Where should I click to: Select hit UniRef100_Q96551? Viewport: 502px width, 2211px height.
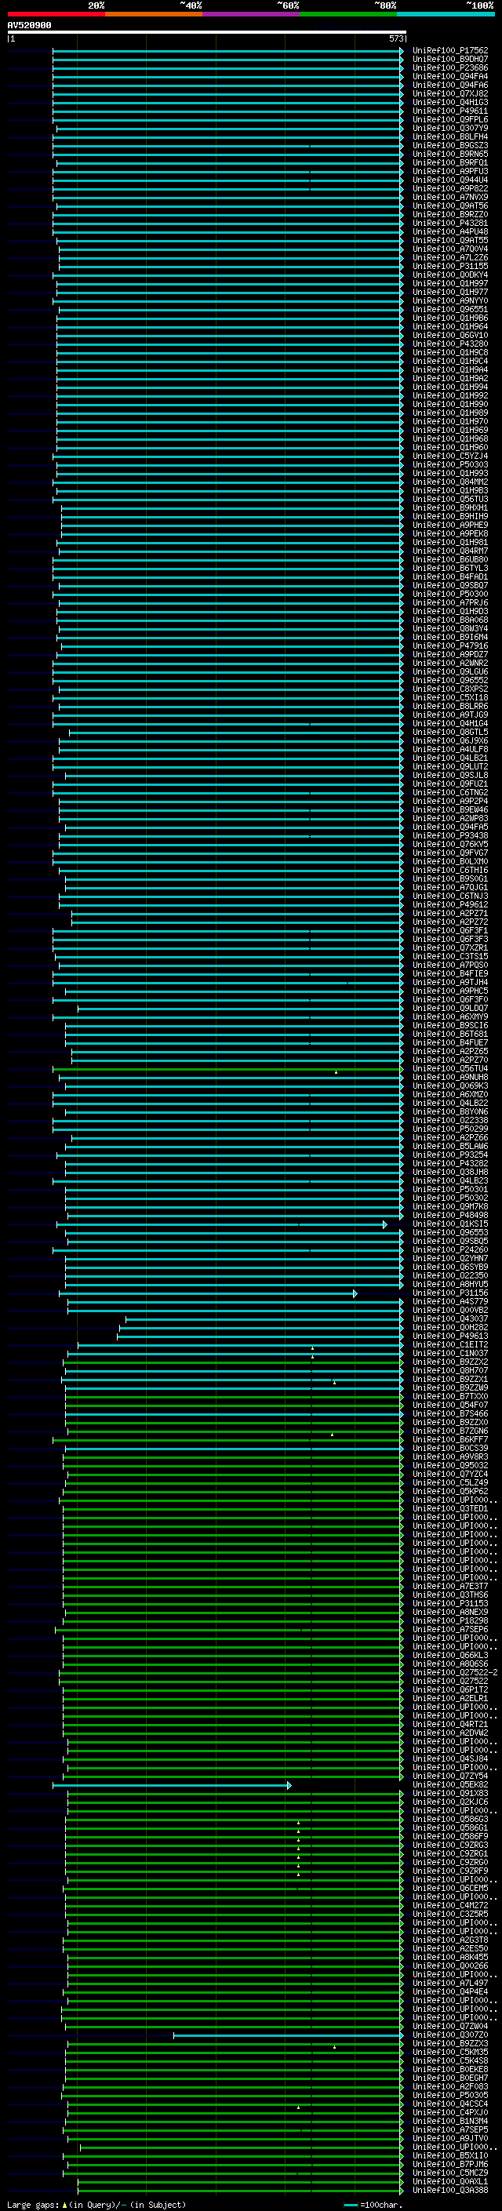pyautogui.click(x=449, y=309)
